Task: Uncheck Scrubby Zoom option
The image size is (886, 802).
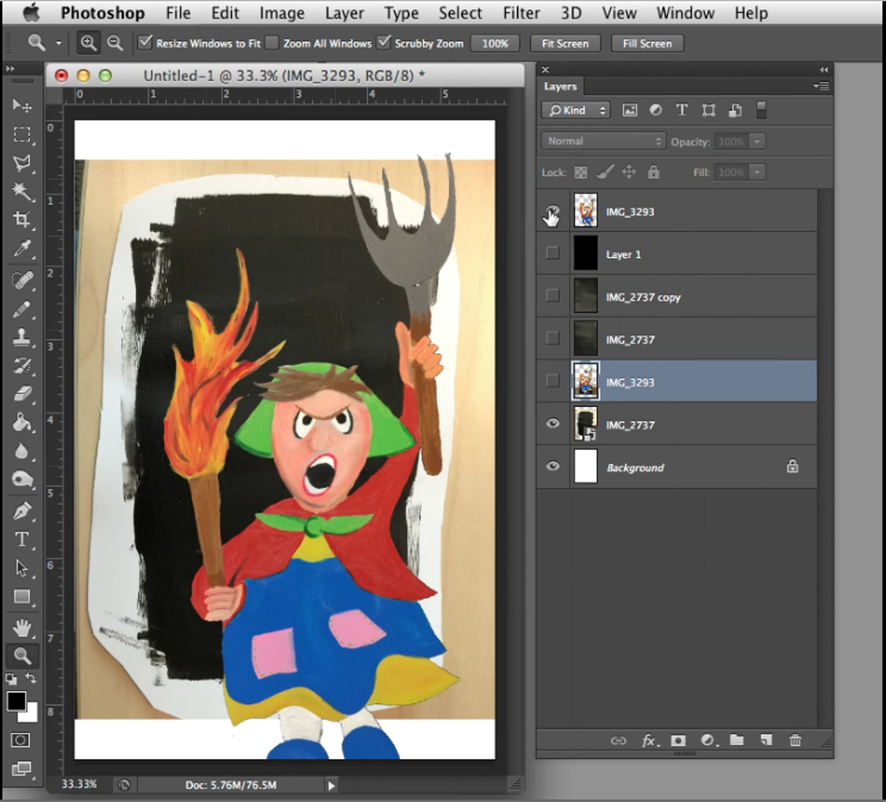Action: click(384, 43)
